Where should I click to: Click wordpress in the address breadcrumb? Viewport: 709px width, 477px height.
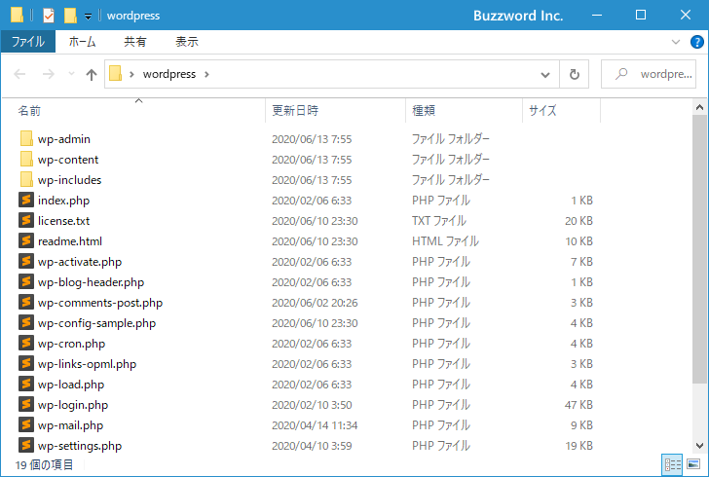169,74
